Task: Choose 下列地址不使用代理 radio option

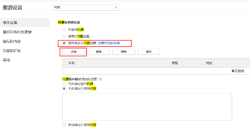Action: pos(64,88)
